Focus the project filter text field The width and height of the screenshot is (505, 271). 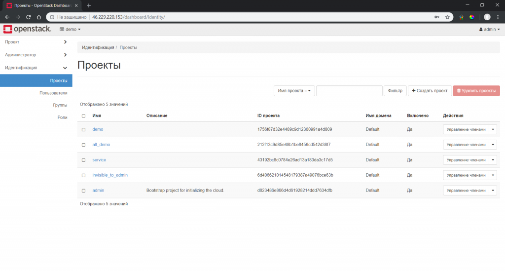(x=349, y=91)
